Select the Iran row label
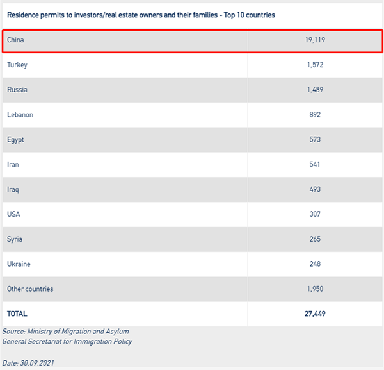 [13, 164]
